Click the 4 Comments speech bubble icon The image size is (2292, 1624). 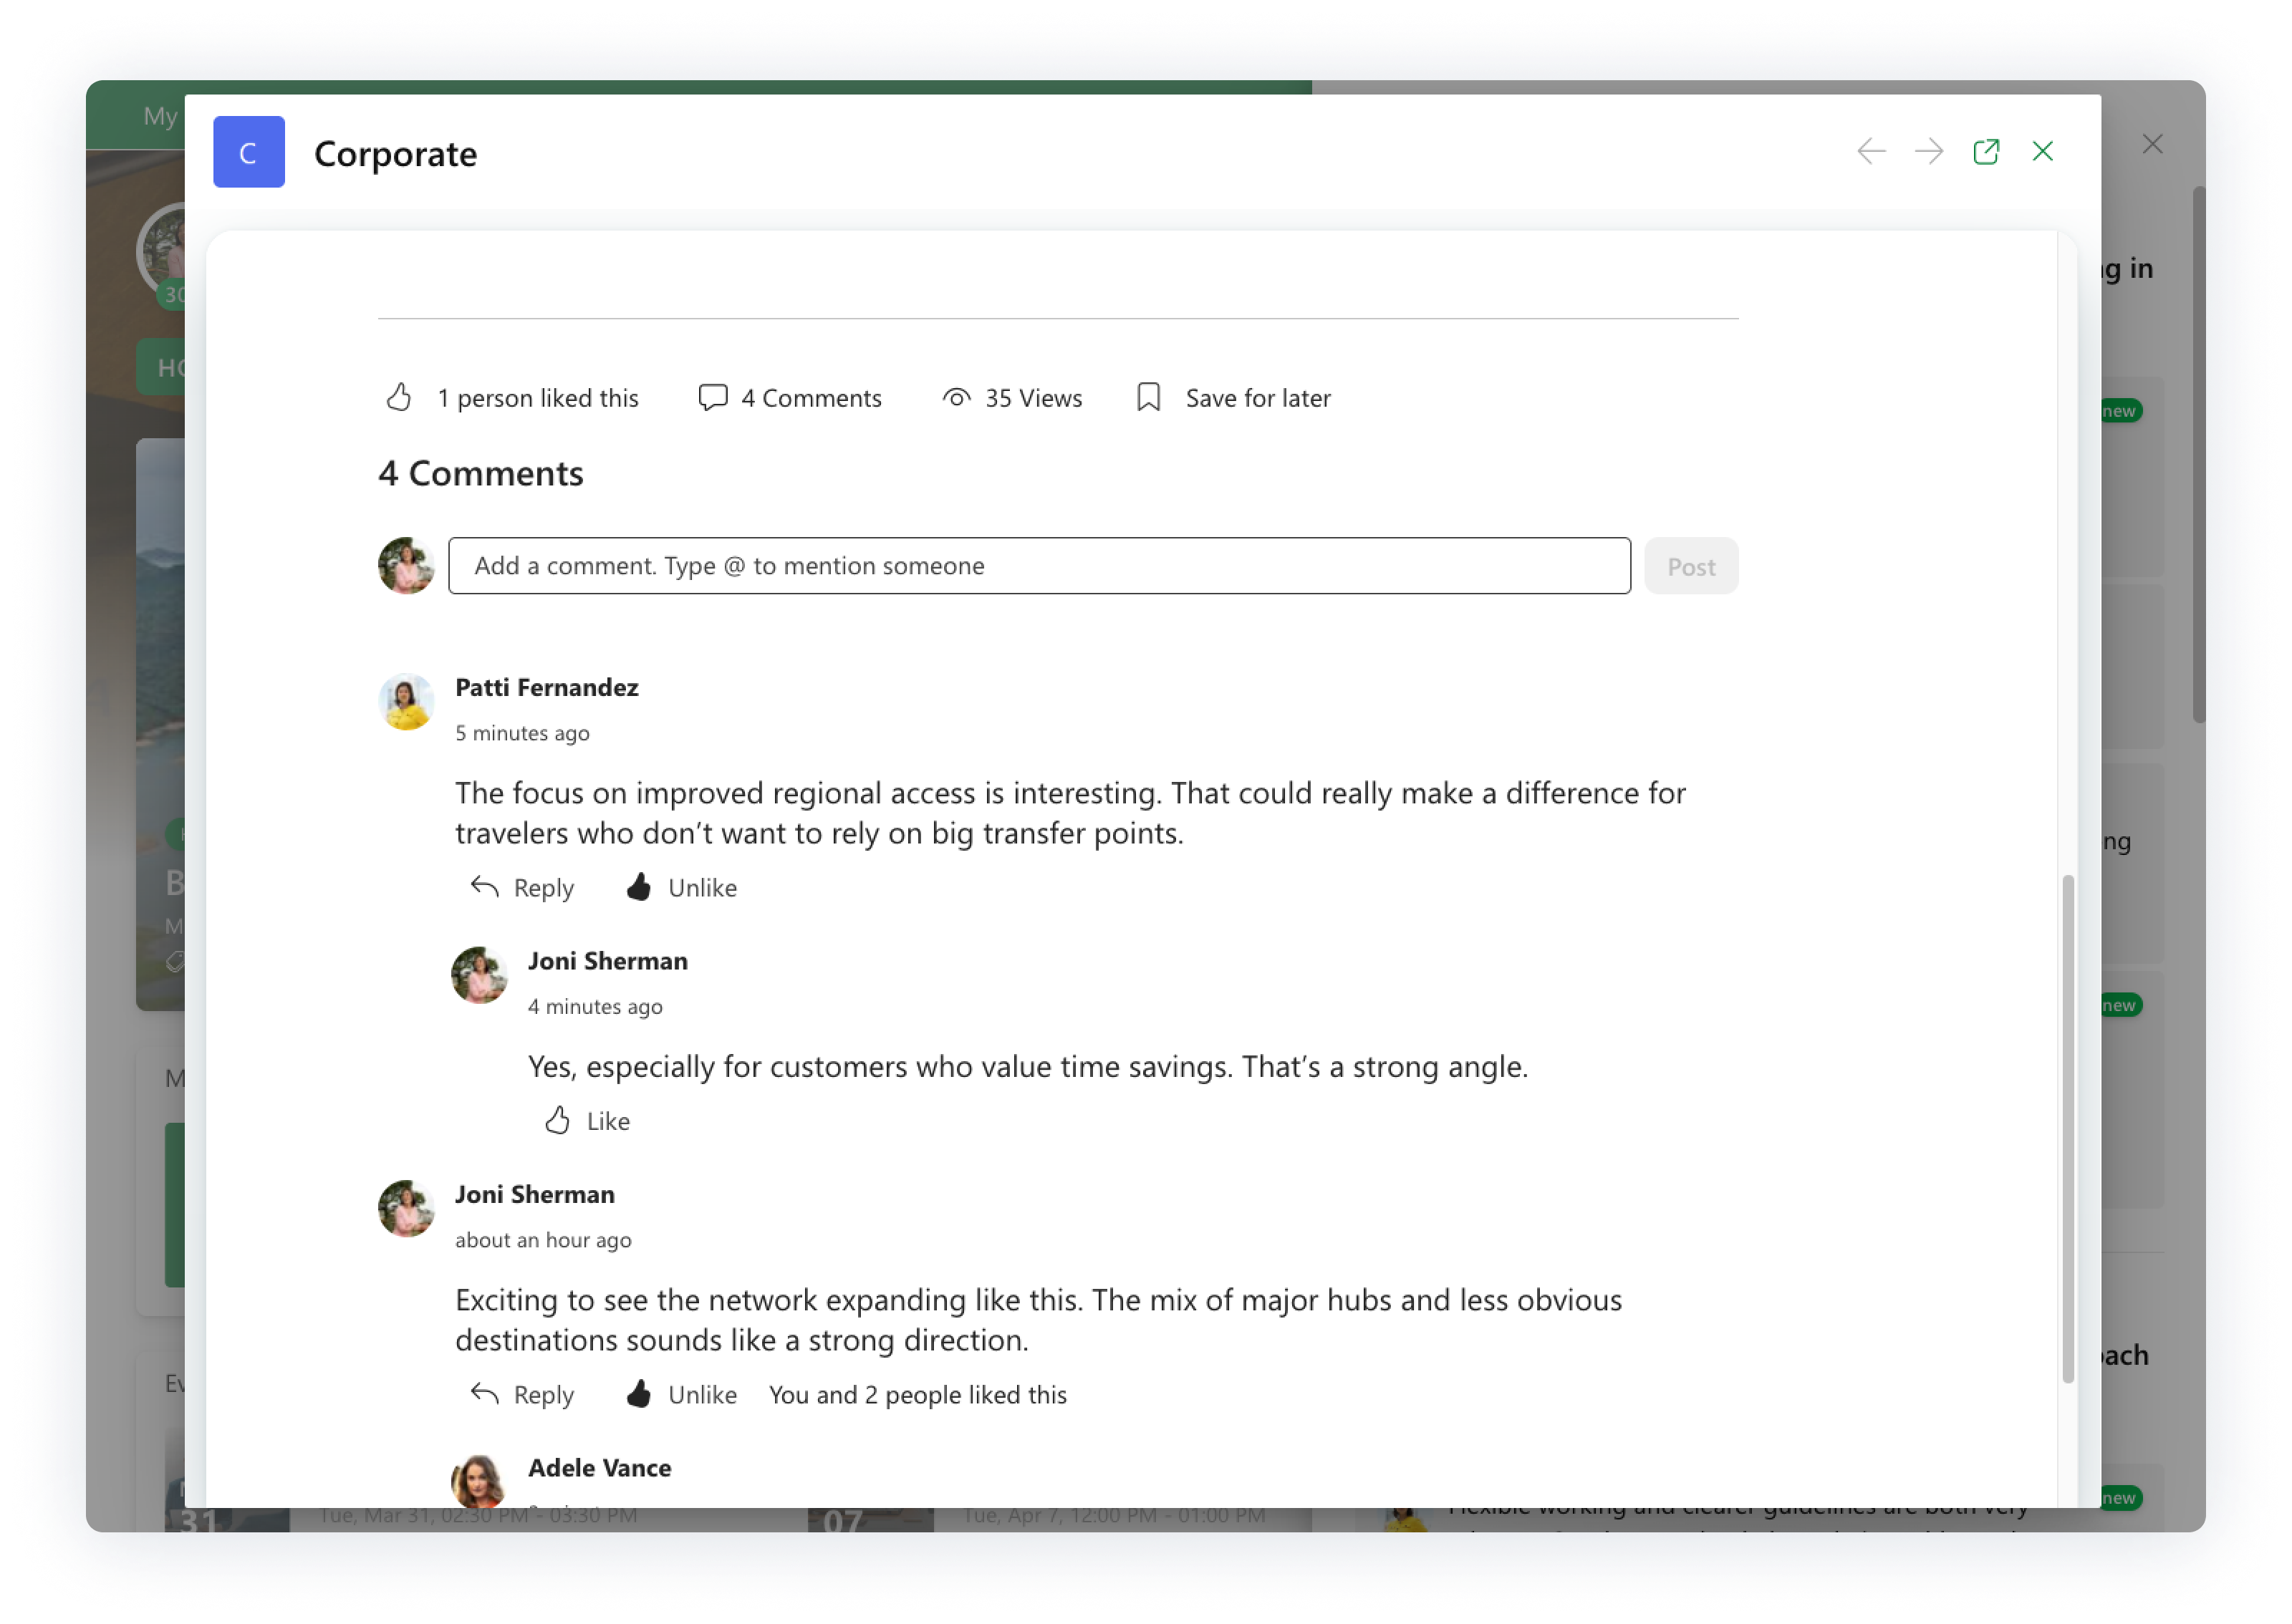[712, 398]
